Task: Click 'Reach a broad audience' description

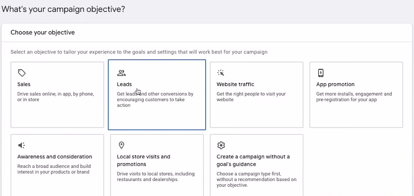Action: click(54, 169)
